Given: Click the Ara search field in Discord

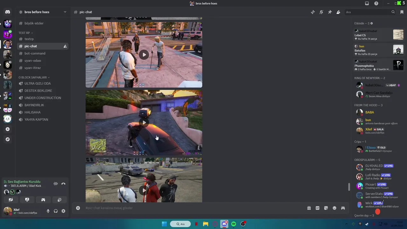Looking at the screenshot, I should pos(370,12).
